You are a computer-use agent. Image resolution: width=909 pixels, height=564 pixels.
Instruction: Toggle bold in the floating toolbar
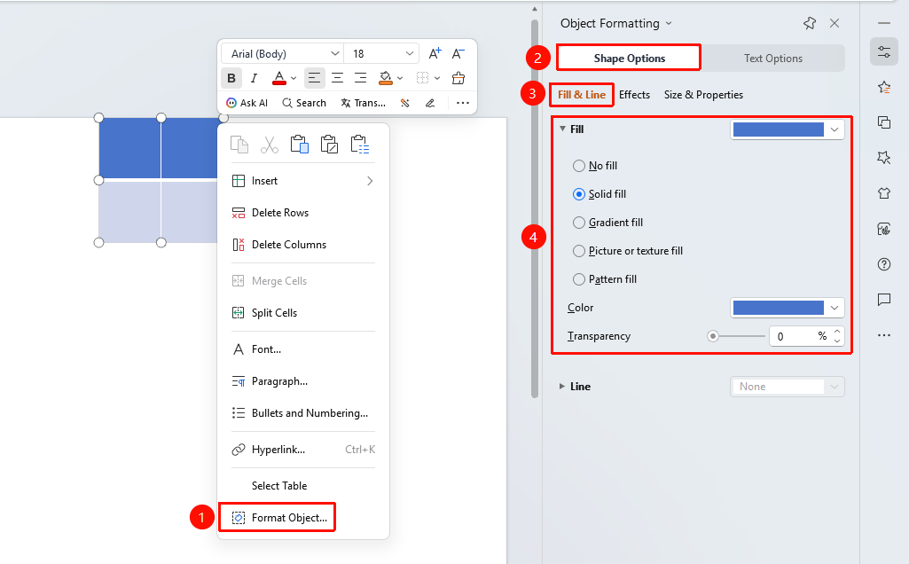(231, 78)
